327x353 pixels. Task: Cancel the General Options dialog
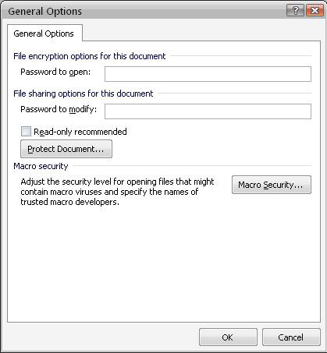291,337
